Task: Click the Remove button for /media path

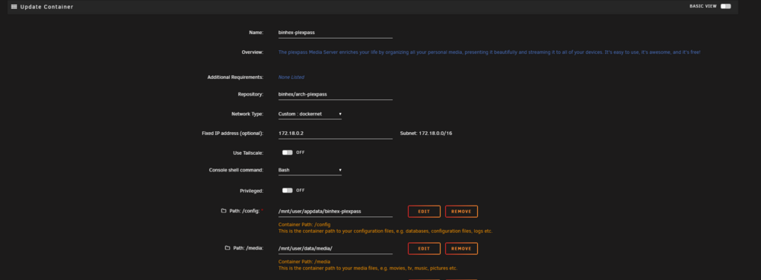Action: coord(461,249)
